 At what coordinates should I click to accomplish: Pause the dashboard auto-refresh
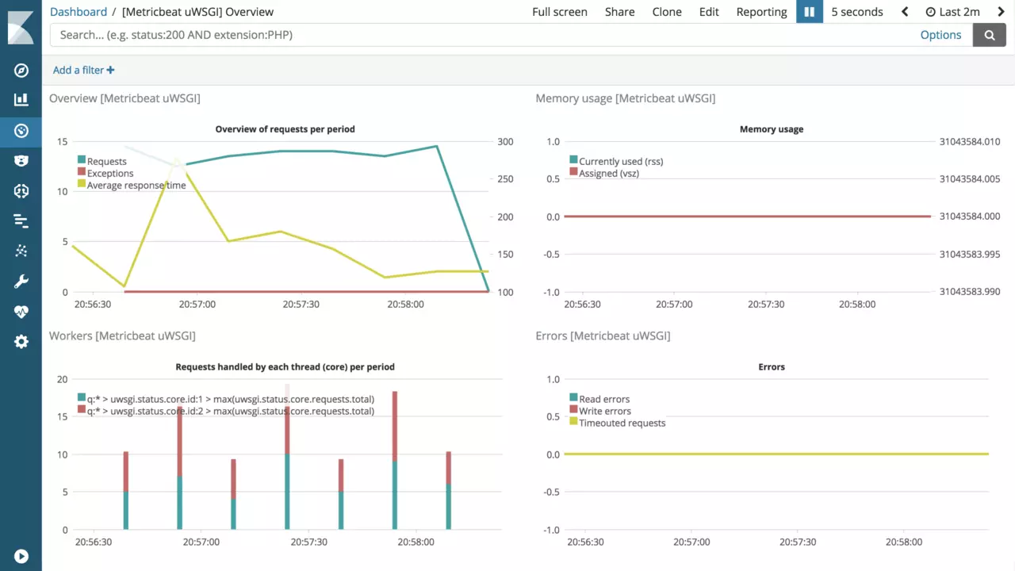810,12
